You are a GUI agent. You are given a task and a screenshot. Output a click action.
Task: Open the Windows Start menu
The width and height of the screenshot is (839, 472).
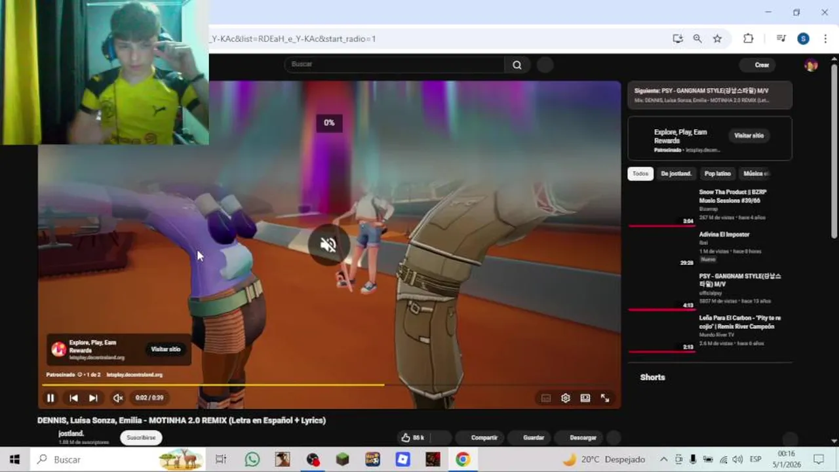[x=14, y=460]
